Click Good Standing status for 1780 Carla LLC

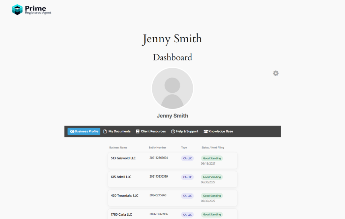click(x=212, y=215)
